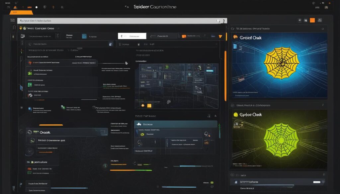Click the white circle in the top toolbar

tap(37, 7)
